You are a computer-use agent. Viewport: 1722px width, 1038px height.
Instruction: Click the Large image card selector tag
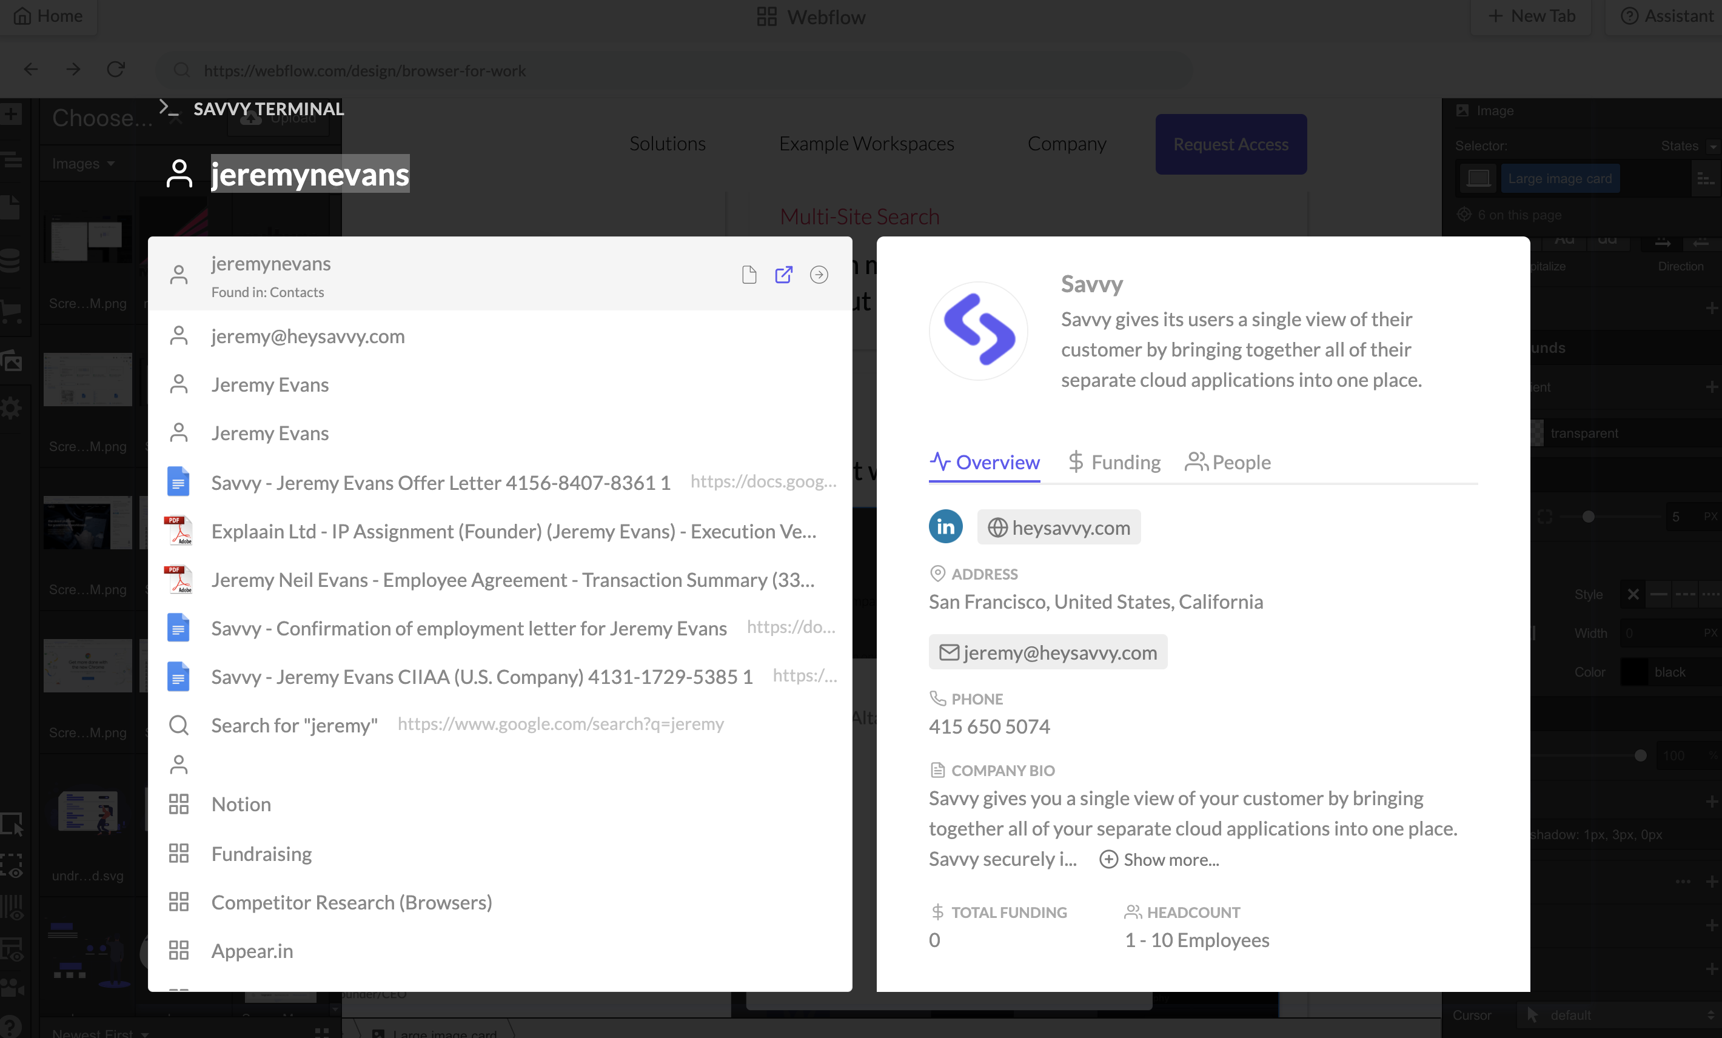(x=1560, y=178)
